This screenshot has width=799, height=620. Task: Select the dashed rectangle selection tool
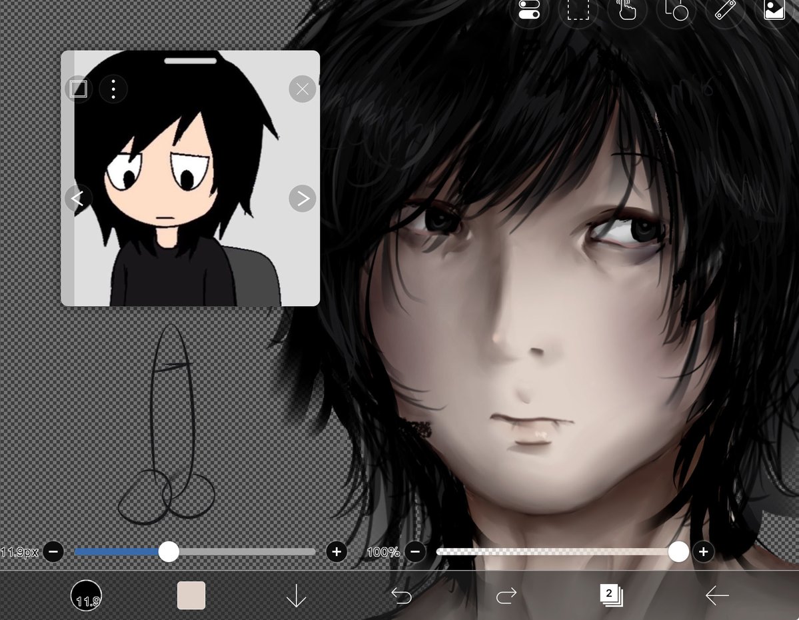[x=578, y=10]
